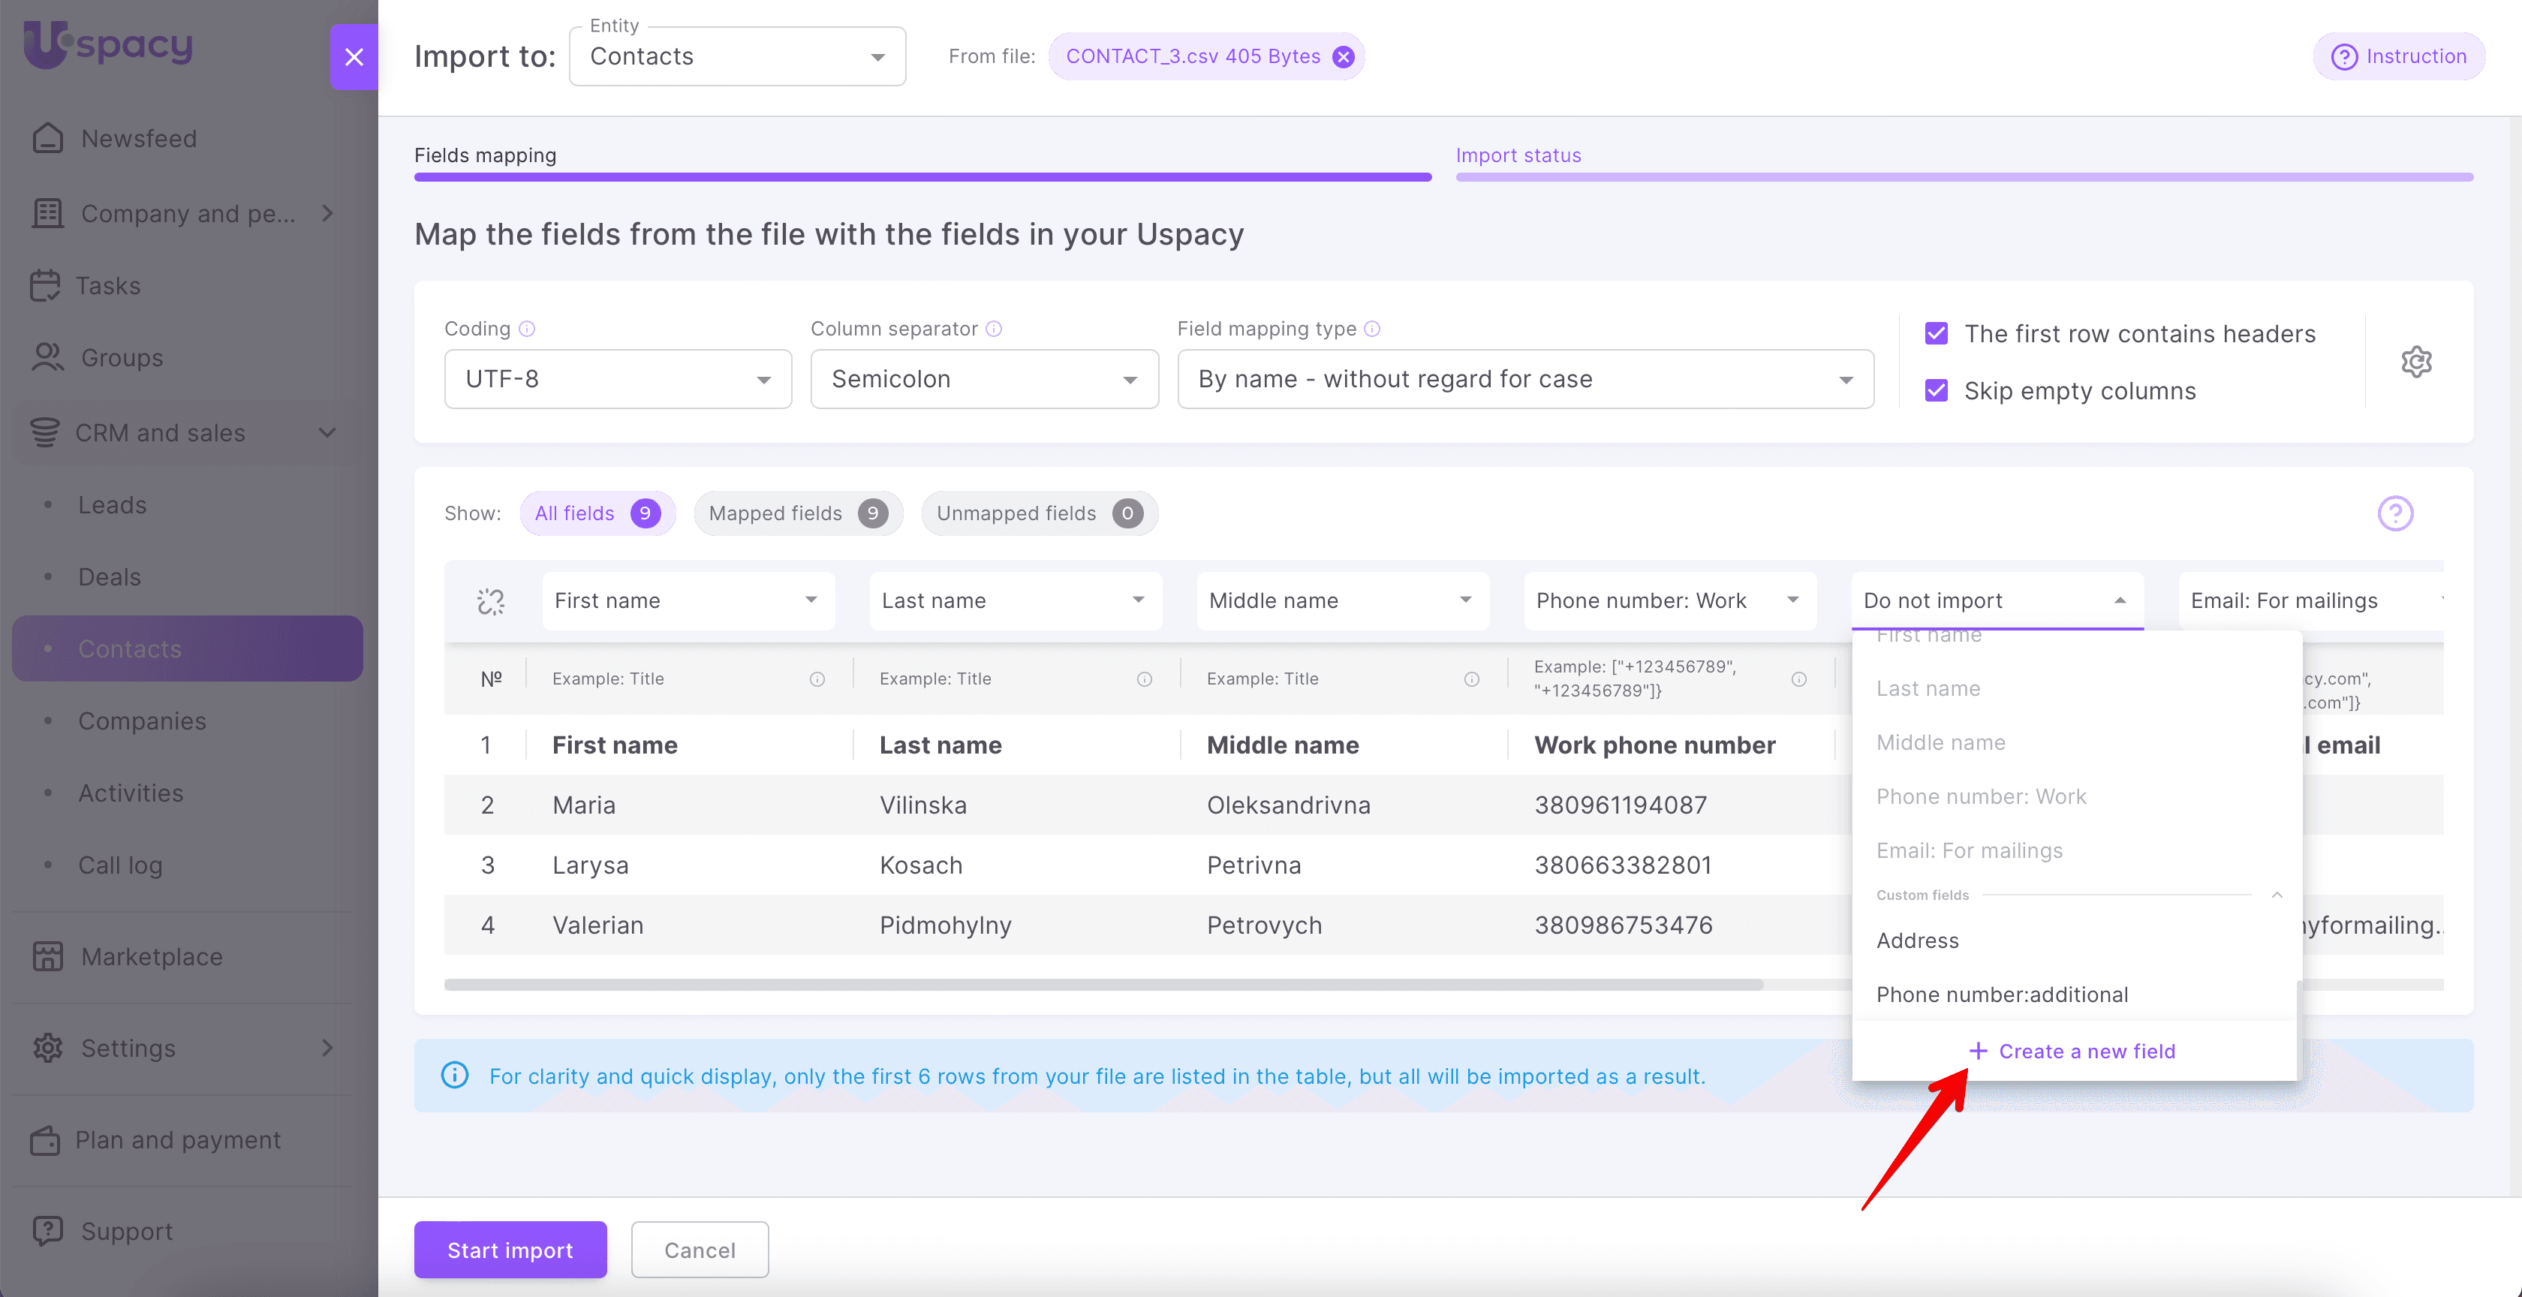Open the Entity Contacts dropdown

click(x=736, y=57)
